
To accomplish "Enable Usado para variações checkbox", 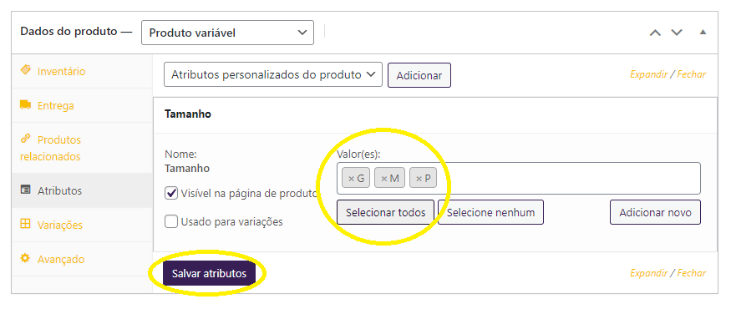I will pos(171,221).
